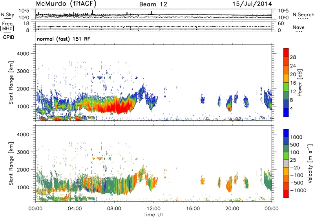Select the "60" Nave axis tick
The image size is (314, 217).
(x=281, y=24)
